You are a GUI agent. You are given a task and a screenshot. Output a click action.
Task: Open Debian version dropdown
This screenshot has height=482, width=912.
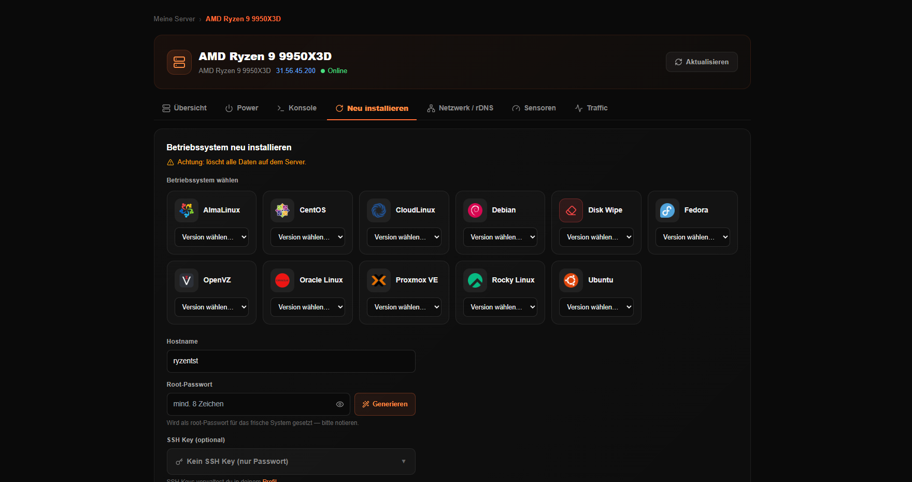tap(500, 237)
